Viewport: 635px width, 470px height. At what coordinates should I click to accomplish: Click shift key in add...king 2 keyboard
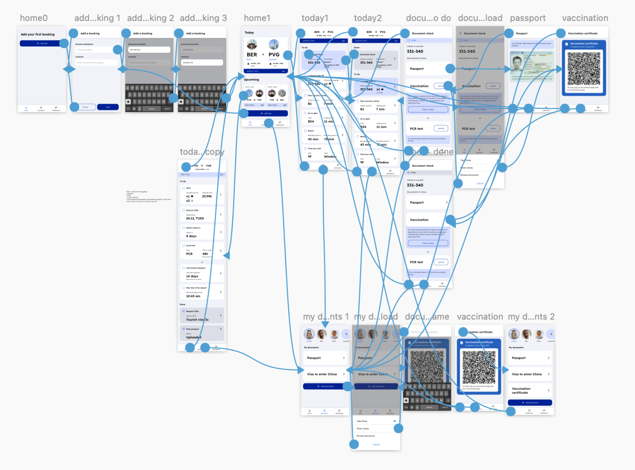[128, 101]
